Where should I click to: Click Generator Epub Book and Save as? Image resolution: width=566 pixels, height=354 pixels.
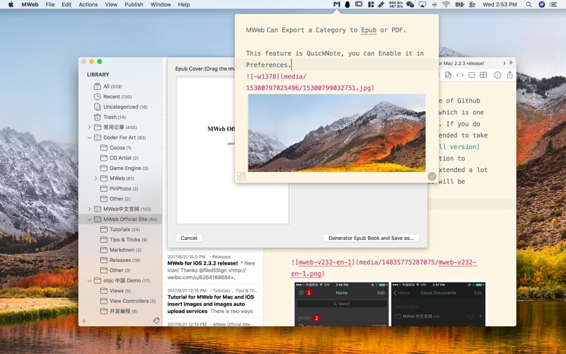[x=371, y=238]
